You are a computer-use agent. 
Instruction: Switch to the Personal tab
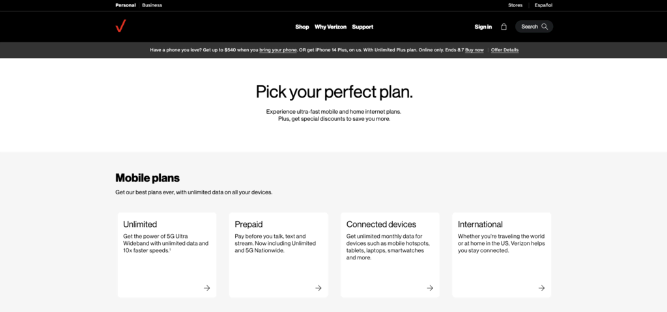tap(126, 5)
